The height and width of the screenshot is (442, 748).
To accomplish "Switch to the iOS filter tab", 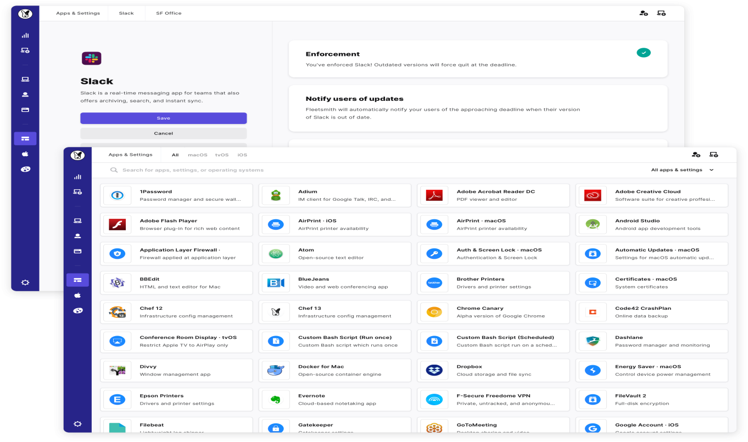I will 242,155.
